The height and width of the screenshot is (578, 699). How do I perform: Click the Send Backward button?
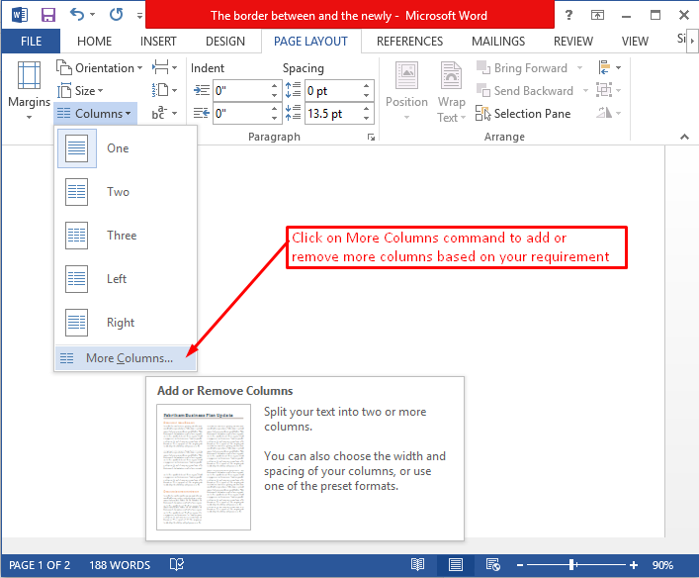tap(525, 91)
